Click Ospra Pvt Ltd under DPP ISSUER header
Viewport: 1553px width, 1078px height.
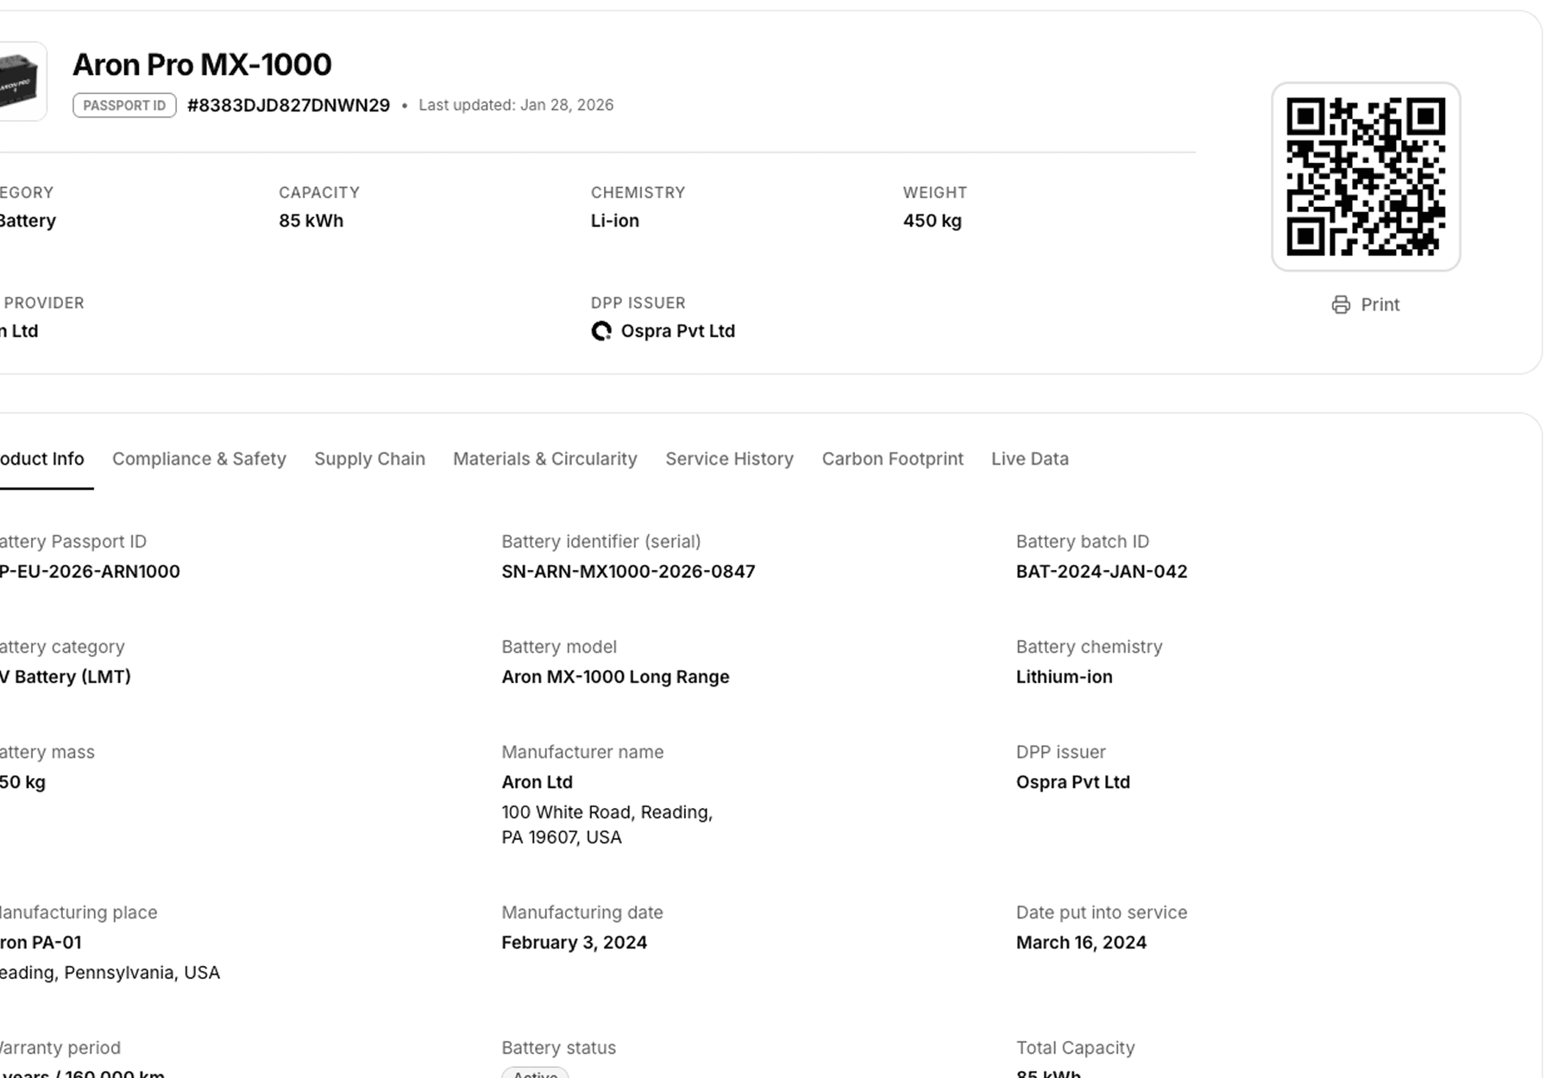[677, 331]
